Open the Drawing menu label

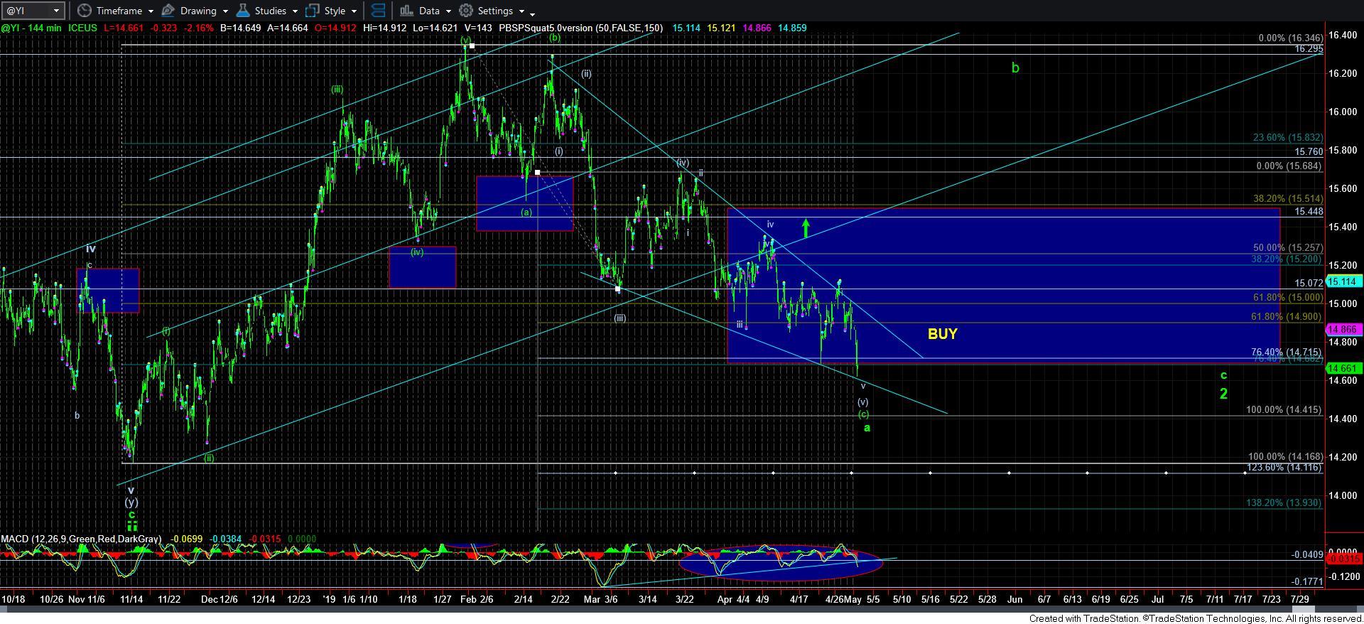[x=198, y=11]
